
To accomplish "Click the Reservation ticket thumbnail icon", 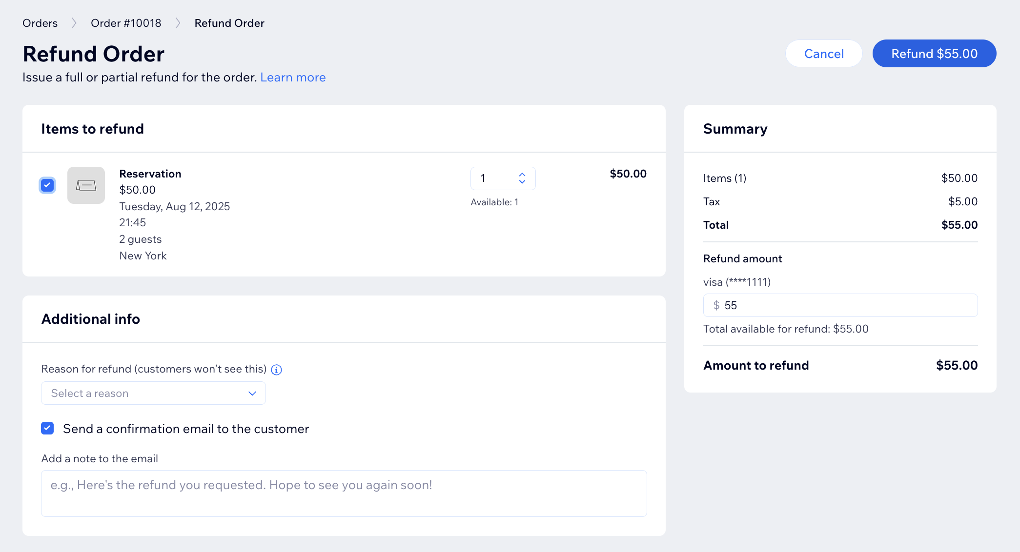I will (x=86, y=185).
